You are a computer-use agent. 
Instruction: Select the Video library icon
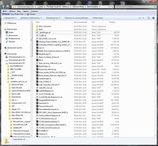point(7,32)
